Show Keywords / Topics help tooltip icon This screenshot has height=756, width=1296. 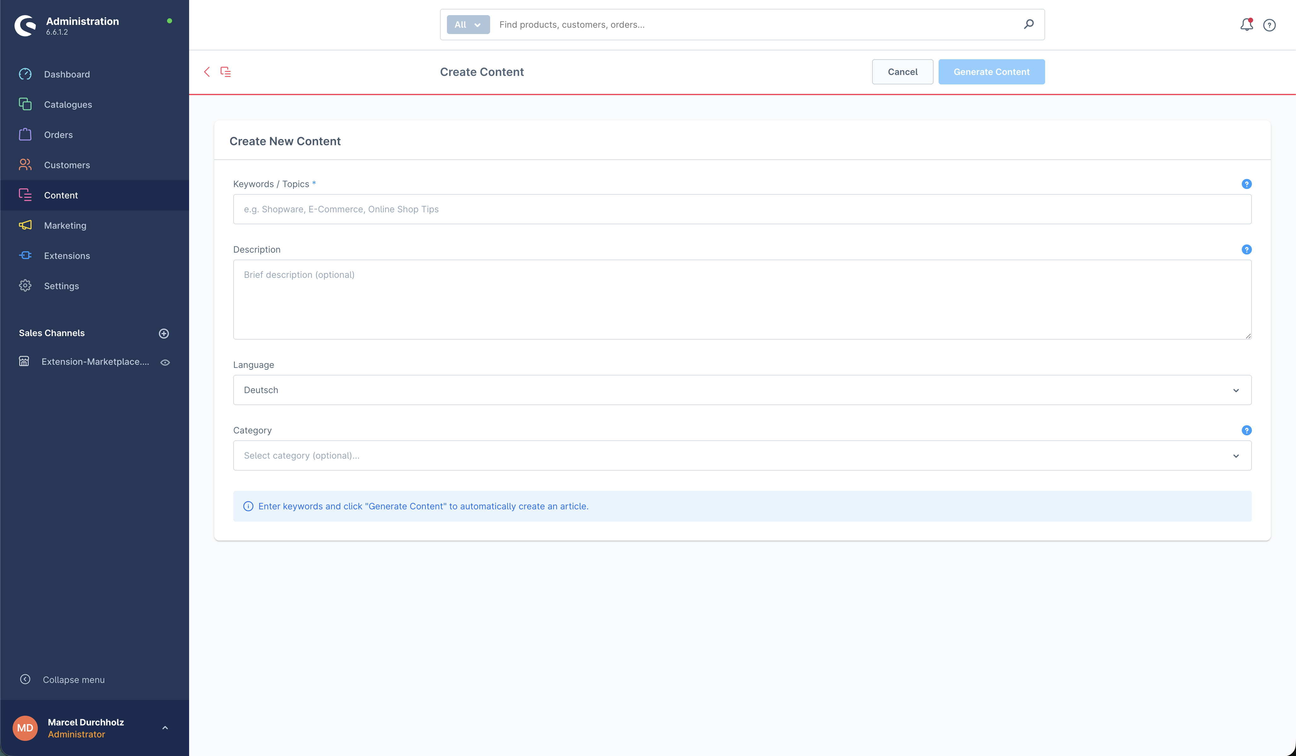pyautogui.click(x=1246, y=184)
